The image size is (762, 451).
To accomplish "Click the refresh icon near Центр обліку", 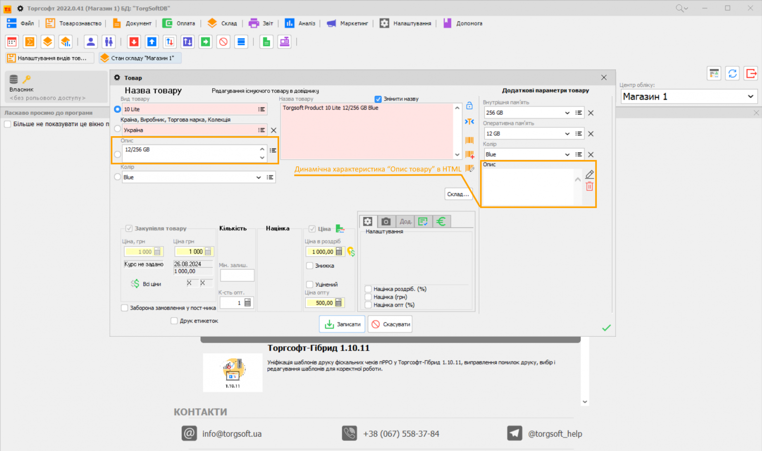I will tap(732, 73).
